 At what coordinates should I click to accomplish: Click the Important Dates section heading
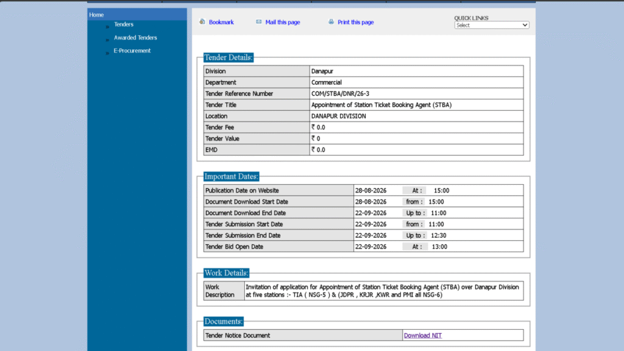231,176
